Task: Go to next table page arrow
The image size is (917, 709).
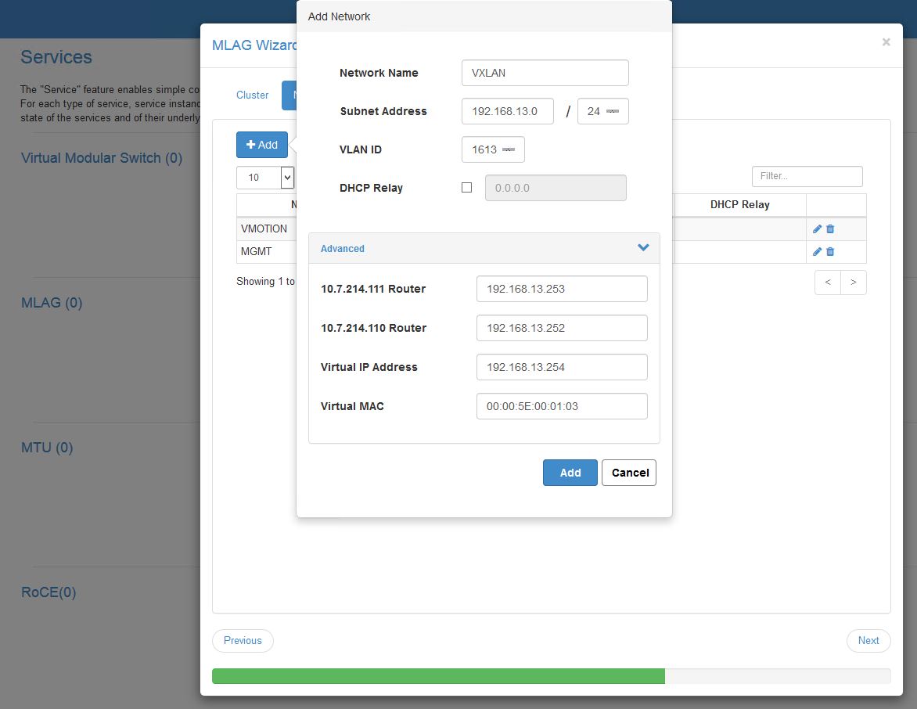Action: [854, 283]
